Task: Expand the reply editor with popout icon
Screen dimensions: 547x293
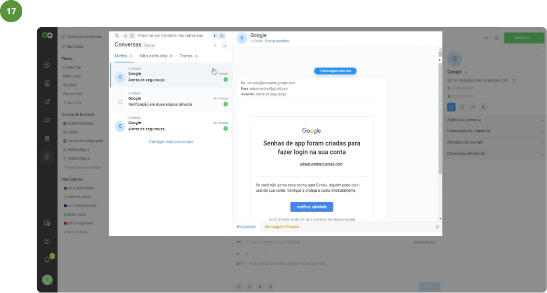Action: tap(437, 227)
